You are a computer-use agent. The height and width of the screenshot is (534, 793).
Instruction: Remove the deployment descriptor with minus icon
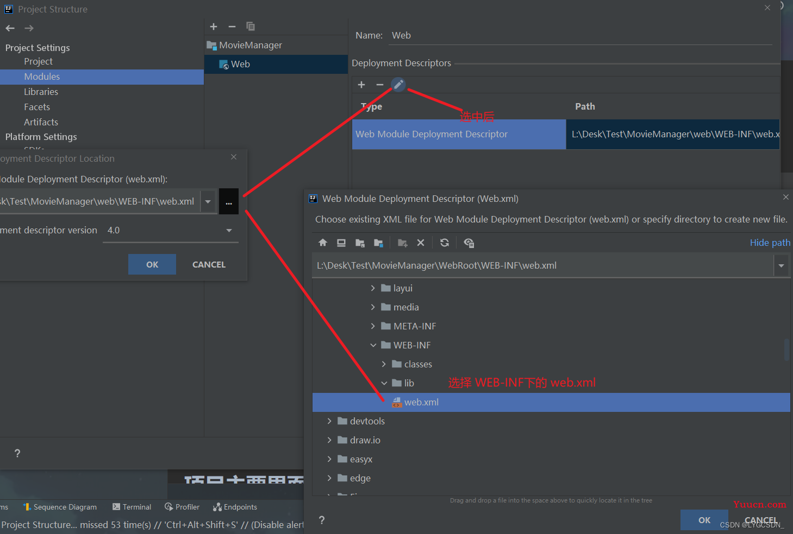coord(380,85)
